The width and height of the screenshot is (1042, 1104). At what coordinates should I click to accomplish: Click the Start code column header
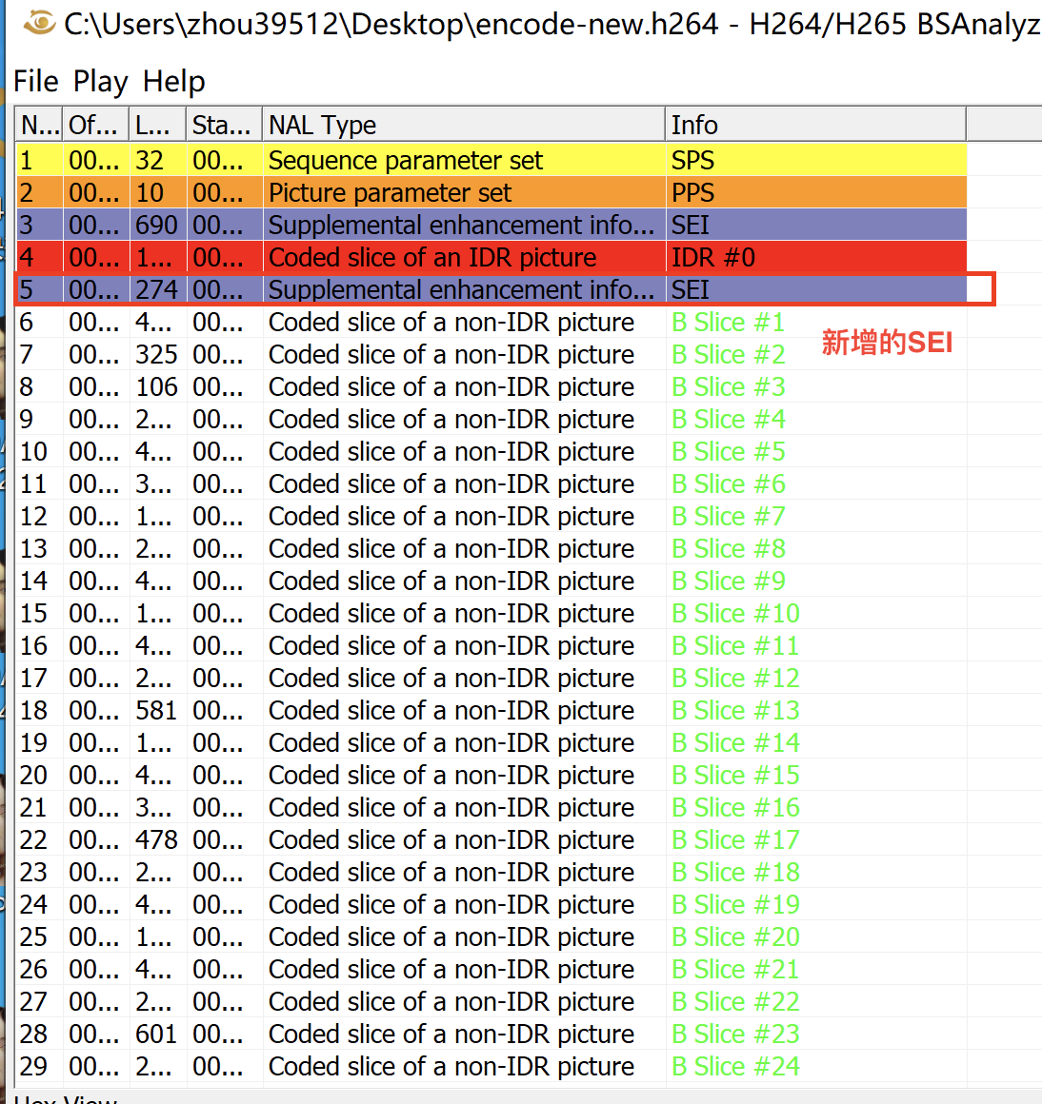(224, 125)
